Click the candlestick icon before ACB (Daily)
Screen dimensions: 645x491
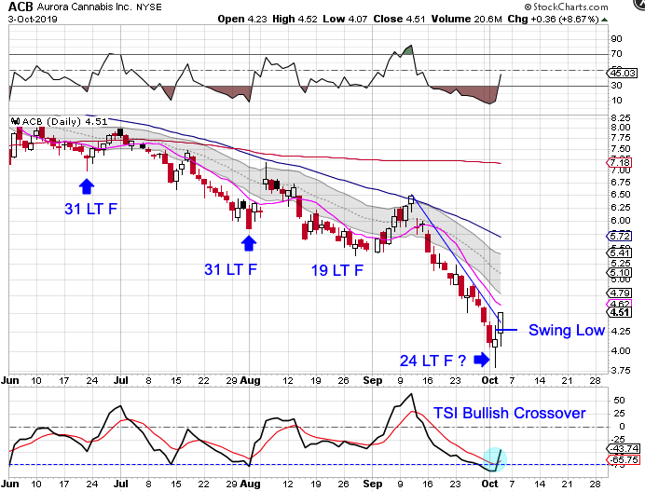(x=15, y=121)
